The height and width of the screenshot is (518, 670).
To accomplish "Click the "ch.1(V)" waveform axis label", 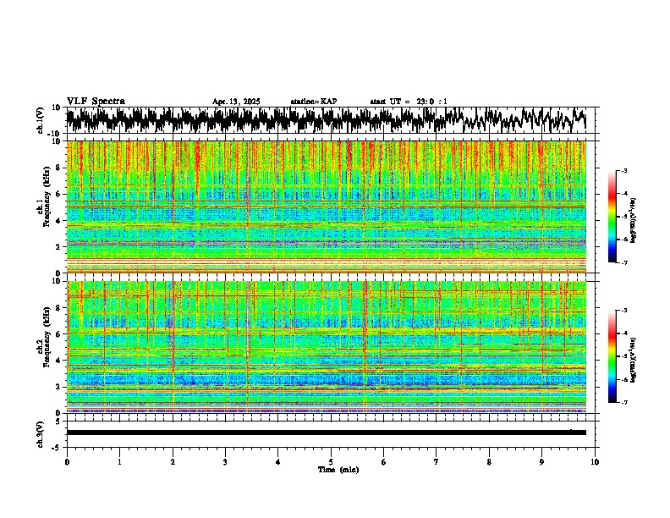I will tap(41, 120).
